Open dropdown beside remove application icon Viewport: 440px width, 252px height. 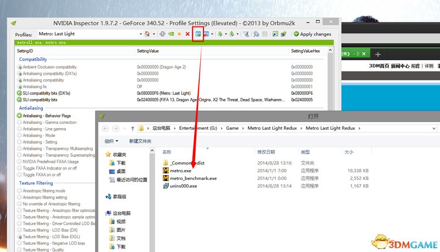click(212, 34)
